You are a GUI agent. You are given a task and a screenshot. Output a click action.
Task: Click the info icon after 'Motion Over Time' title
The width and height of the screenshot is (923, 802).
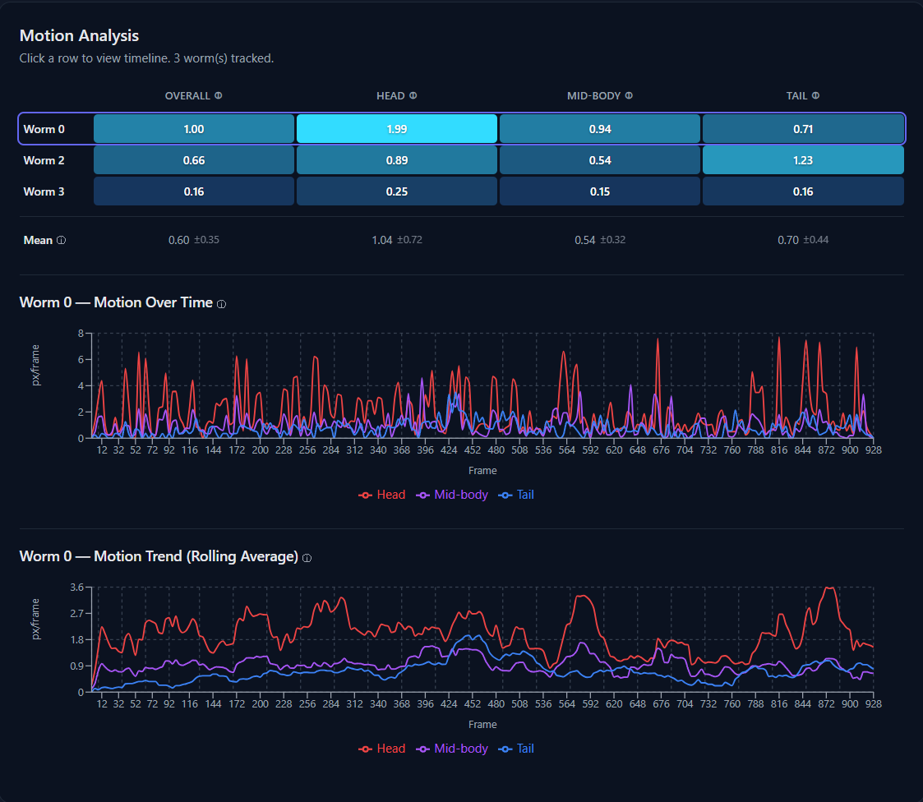(x=220, y=304)
